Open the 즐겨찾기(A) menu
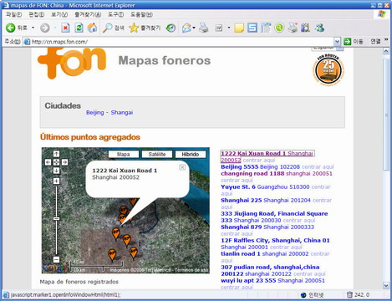Viewport: 392px width, 301px height. (88, 14)
